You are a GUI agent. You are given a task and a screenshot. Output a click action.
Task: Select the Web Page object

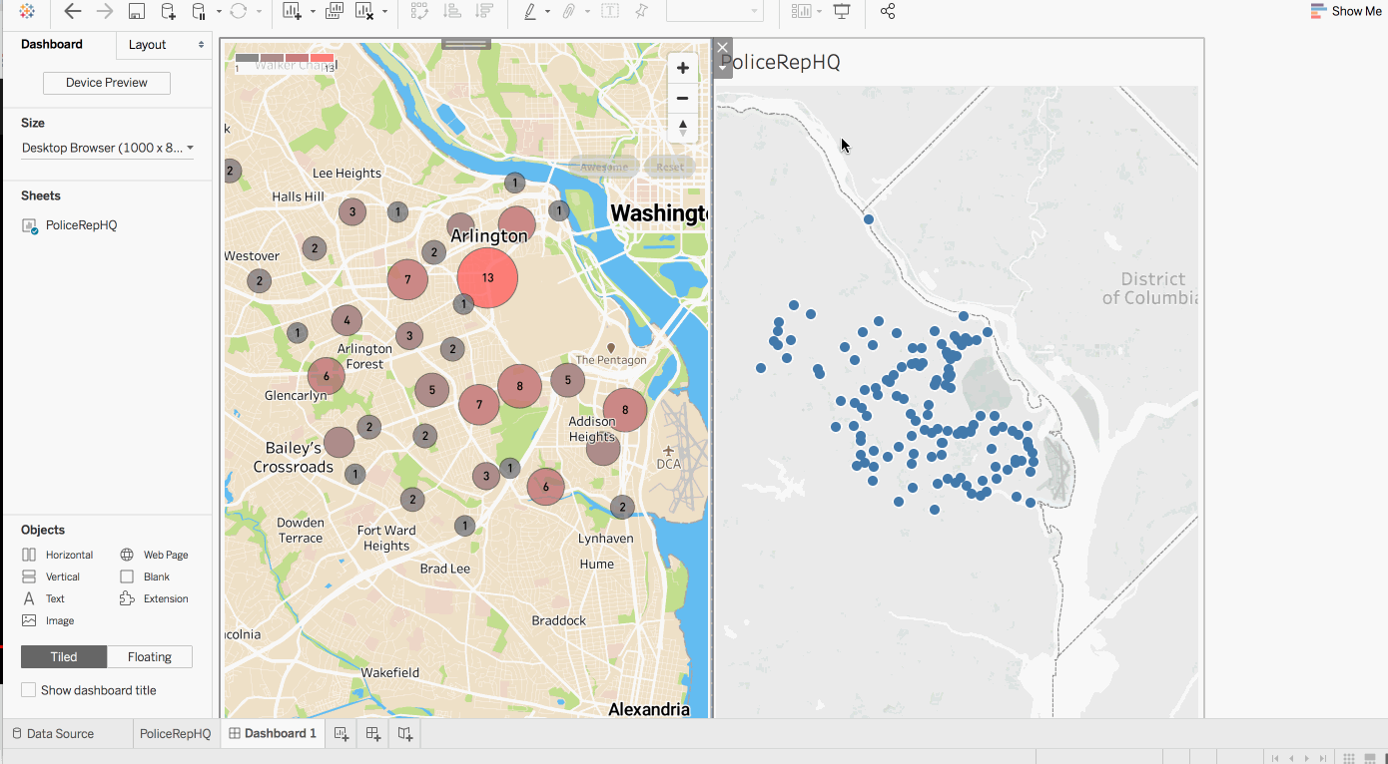pos(154,555)
